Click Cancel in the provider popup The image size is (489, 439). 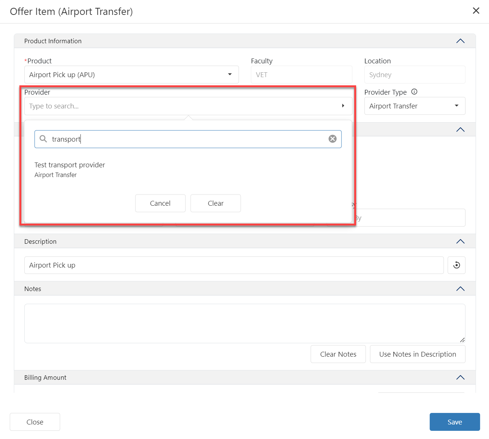pyautogui.click(x=160, y=203)
